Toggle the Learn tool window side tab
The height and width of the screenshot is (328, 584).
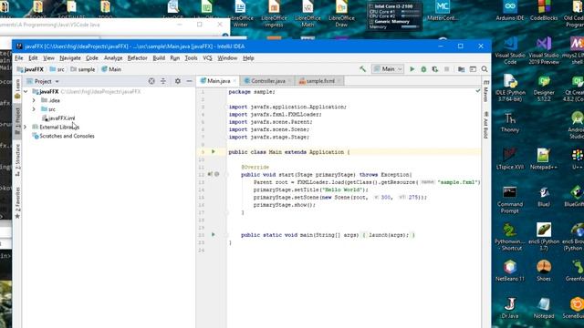(x=17, y=89)
